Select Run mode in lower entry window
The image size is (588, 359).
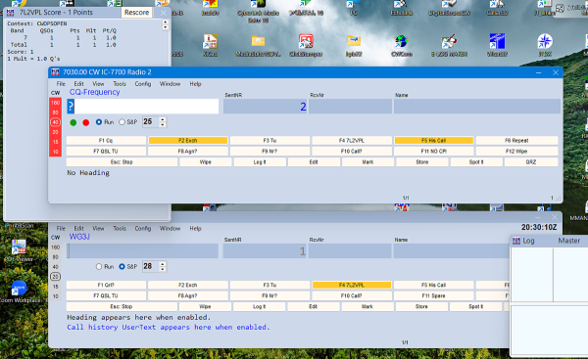[105, 266]
